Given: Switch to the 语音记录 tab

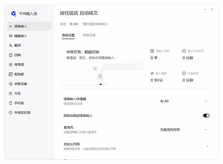Looking at the screenshot, I should (89, 35).
